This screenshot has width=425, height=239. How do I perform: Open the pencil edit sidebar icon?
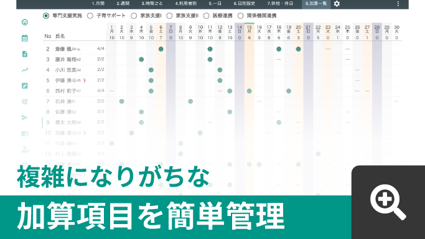point(25,86)
